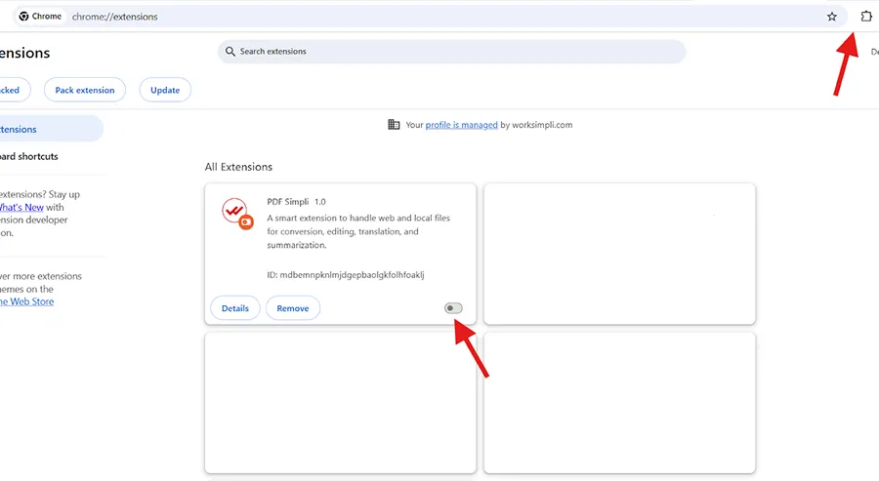Click the managed profile building icon

point(394,125)
